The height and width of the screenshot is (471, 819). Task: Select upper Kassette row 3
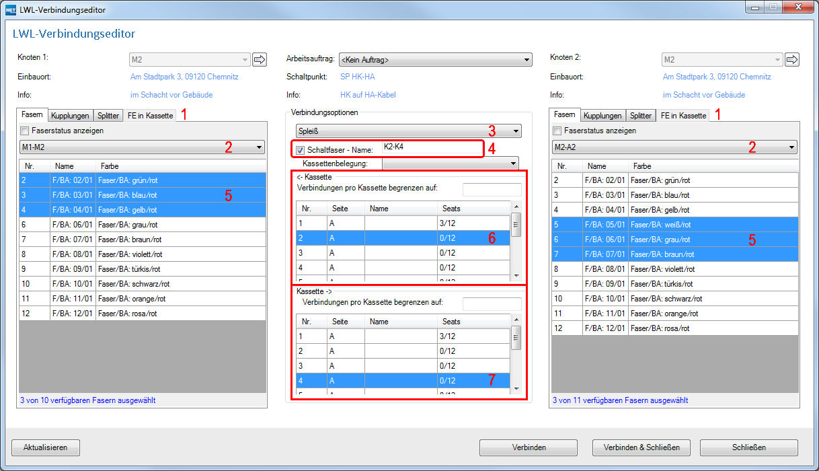tap(403, 253)
